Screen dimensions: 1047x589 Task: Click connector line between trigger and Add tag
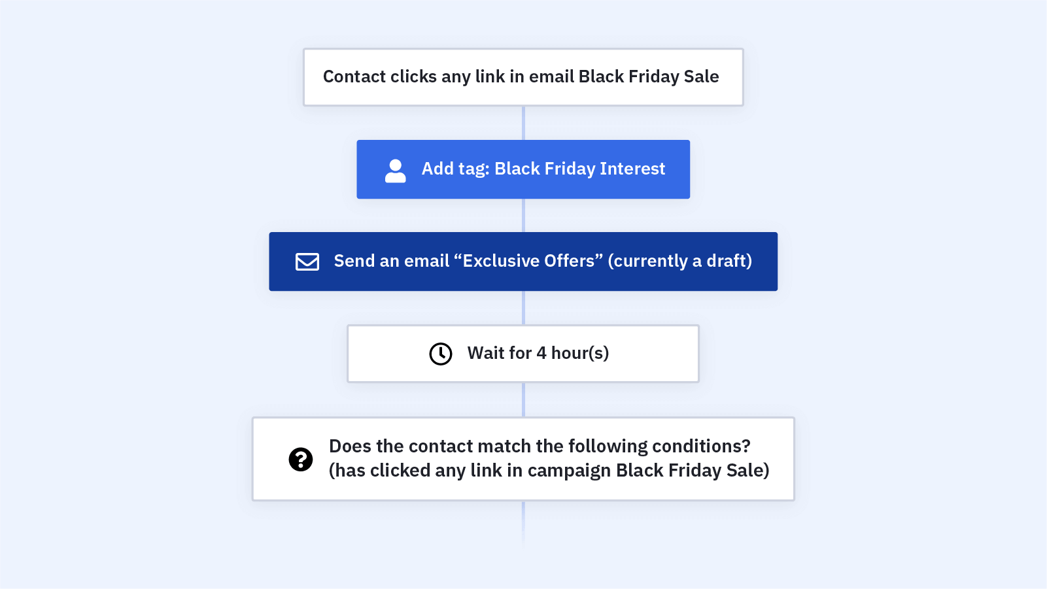[523, 123]
